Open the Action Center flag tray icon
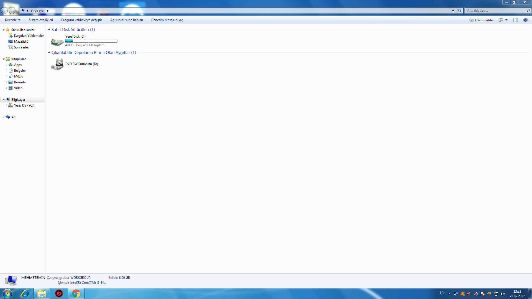This screenshot has width=532, height=299. point(483,294)
